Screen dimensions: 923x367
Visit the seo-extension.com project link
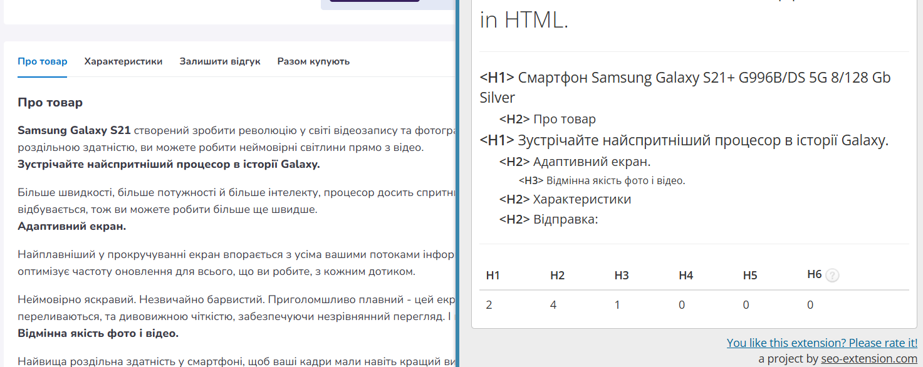[870, 359]
